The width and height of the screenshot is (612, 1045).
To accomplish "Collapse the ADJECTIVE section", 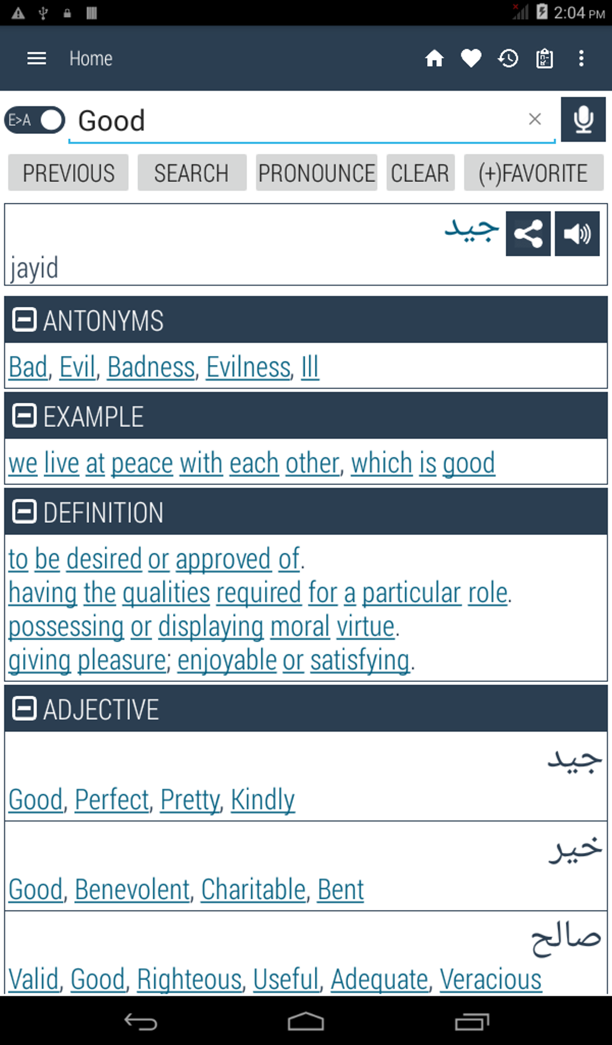I will pyautogui.click(x=24, y=708).
